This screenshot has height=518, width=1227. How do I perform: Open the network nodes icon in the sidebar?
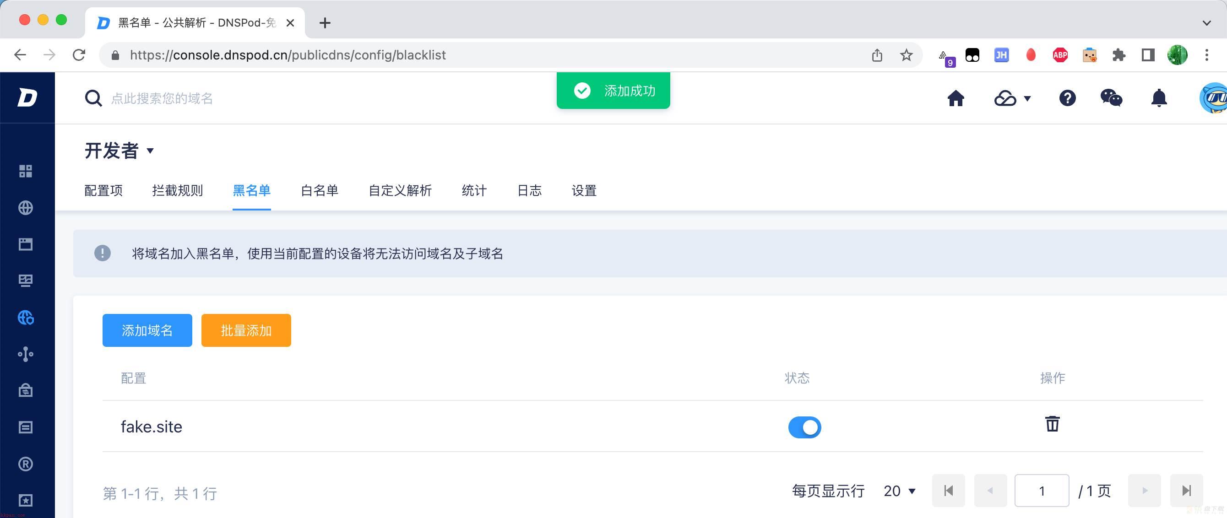(x=26, y=354)
